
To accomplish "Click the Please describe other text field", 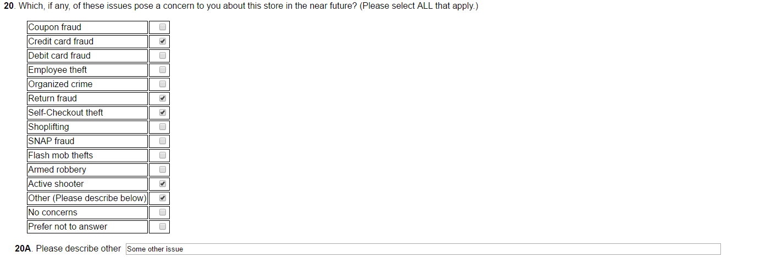I will (x=423, y=249).
